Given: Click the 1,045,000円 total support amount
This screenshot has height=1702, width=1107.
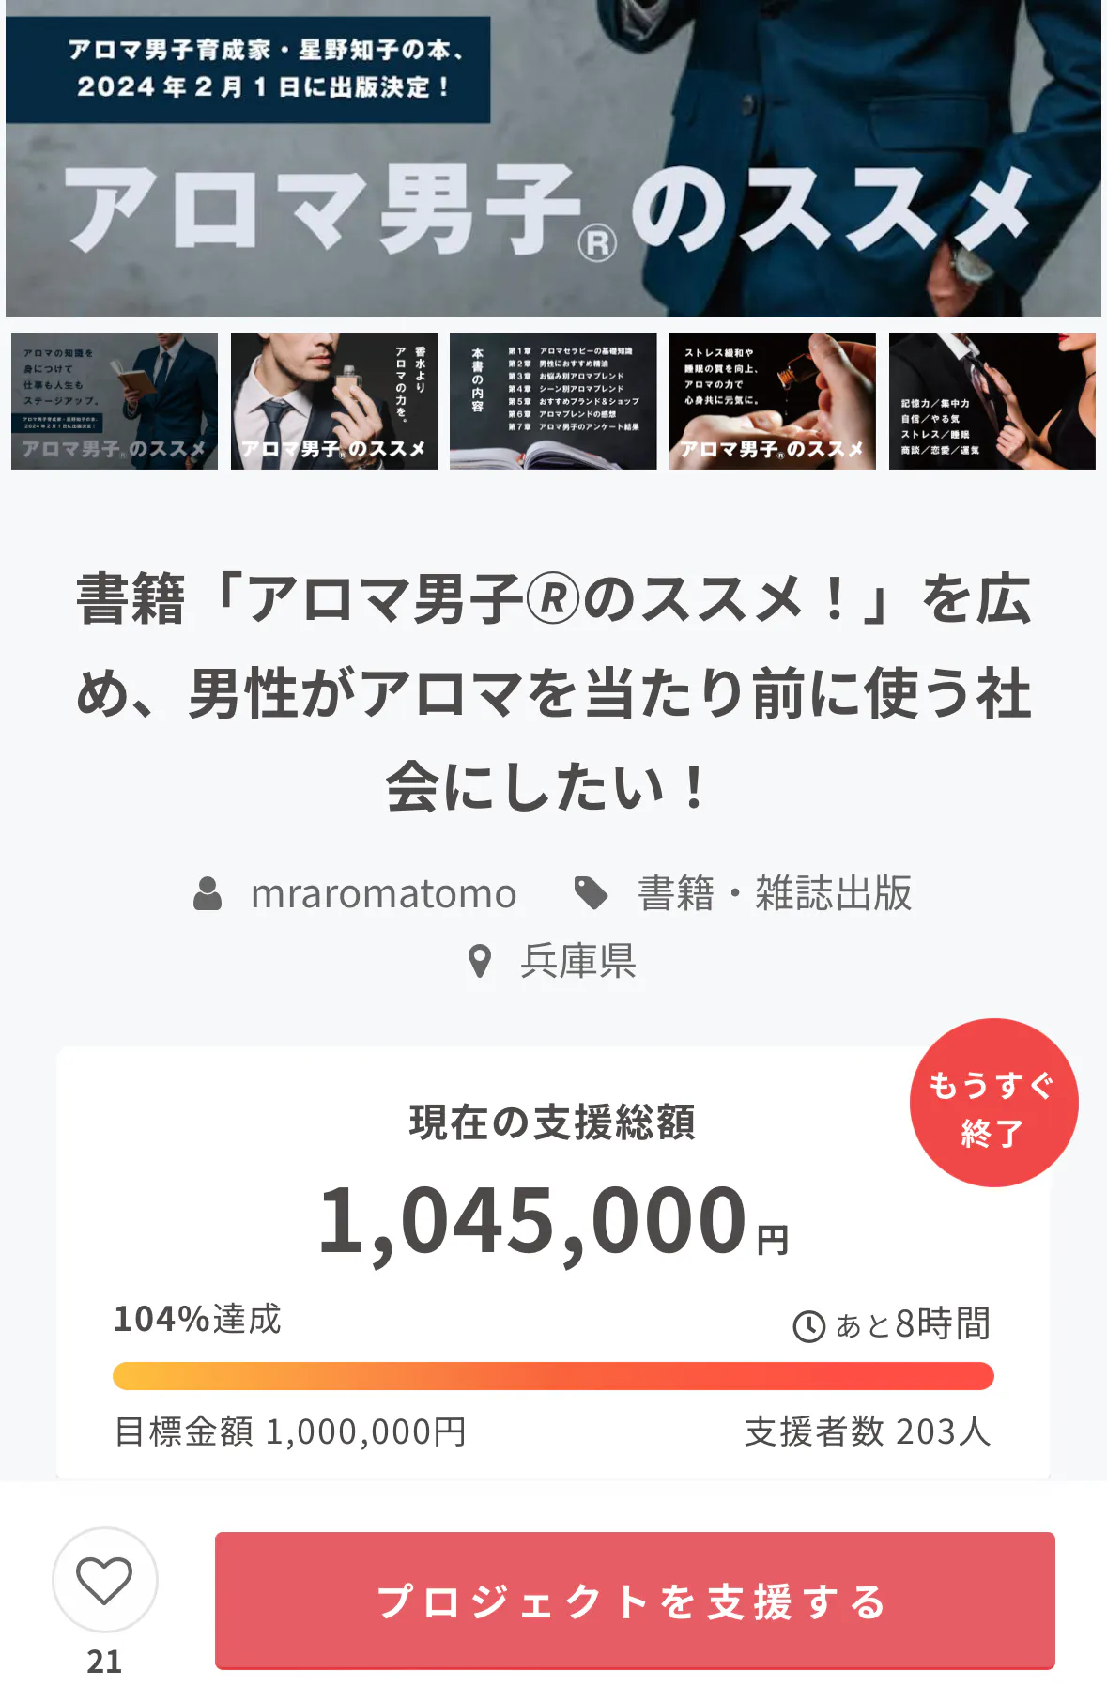Looking at the screenshot, I should coord(553,1221).
